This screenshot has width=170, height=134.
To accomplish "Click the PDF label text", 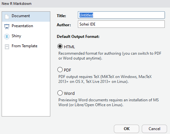I will pos(67,70).
